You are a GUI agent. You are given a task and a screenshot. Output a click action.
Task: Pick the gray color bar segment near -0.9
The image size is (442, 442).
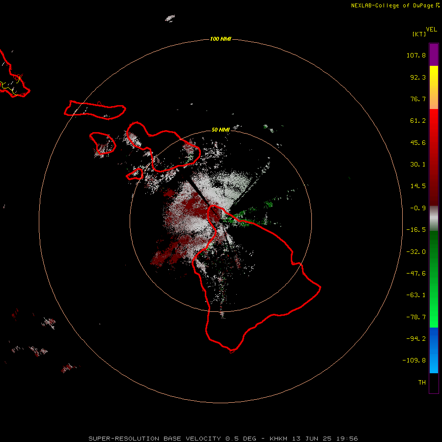tap(434, 217)
